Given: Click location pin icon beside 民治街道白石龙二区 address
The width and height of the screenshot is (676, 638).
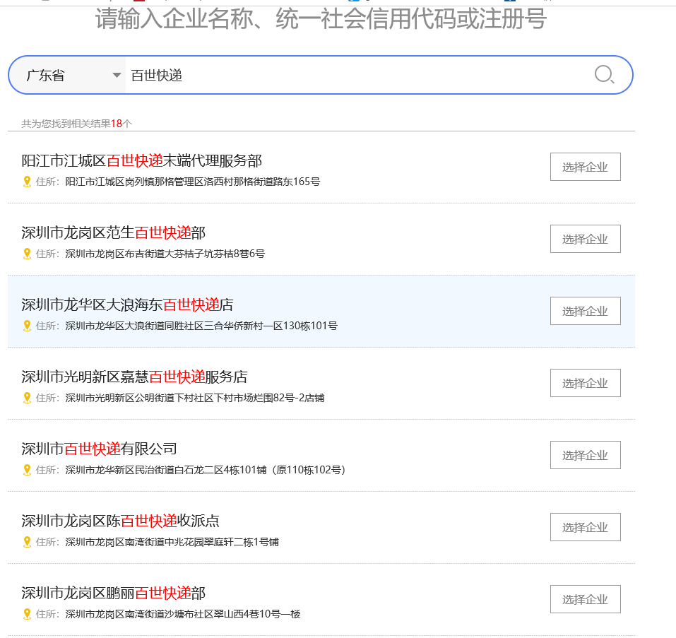Looking at the screenshot, I should click(x=27, y=470).
